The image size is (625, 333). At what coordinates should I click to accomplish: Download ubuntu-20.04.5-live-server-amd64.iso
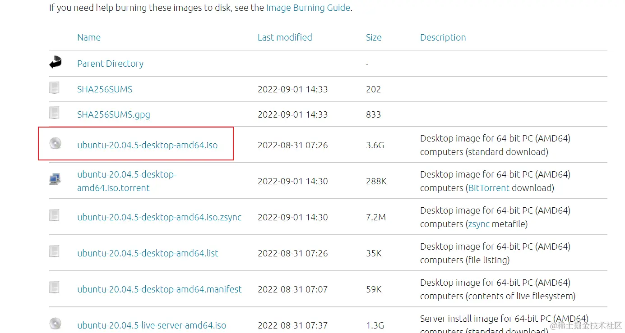point(152,325)
